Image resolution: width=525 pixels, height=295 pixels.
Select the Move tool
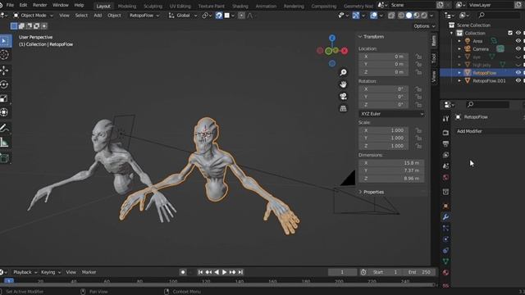pos(4,70)
